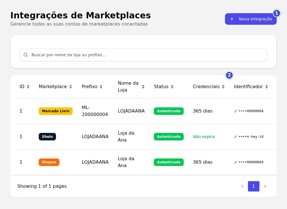Viewport: 287px width, 209px height.
Task: Click the Credenciais column header label
Action: (206, 87)
